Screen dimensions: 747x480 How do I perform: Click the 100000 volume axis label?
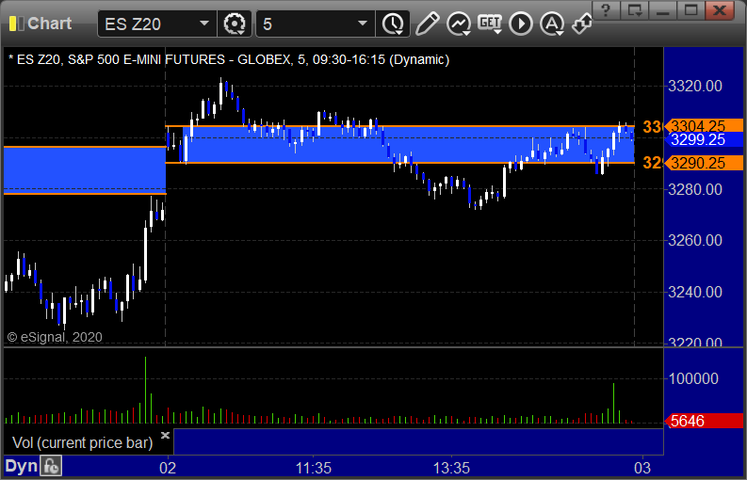(693, 379)
